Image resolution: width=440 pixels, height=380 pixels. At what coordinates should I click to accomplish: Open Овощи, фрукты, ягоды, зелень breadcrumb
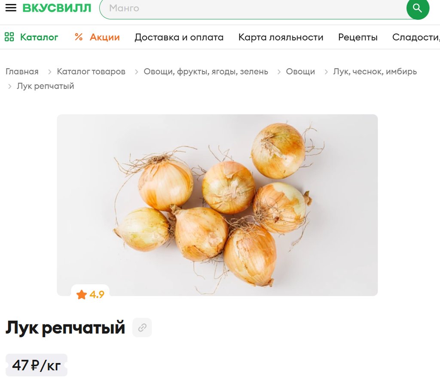click(206, 71)
